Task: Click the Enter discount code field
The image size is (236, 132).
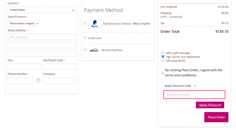Action: [x=194, y=95]
